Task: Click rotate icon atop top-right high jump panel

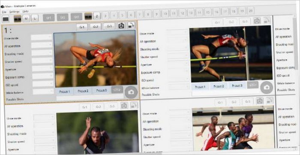Action: tap(267, 20)
